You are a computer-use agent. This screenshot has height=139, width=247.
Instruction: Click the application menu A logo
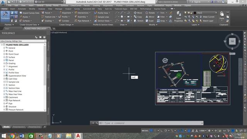tap(3, 3)
